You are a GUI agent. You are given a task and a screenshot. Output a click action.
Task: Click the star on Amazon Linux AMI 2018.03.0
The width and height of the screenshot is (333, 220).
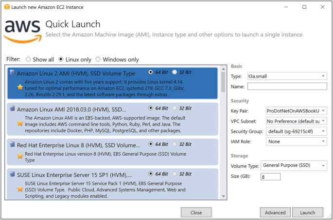pyautogui.click(x=20, y=123)
